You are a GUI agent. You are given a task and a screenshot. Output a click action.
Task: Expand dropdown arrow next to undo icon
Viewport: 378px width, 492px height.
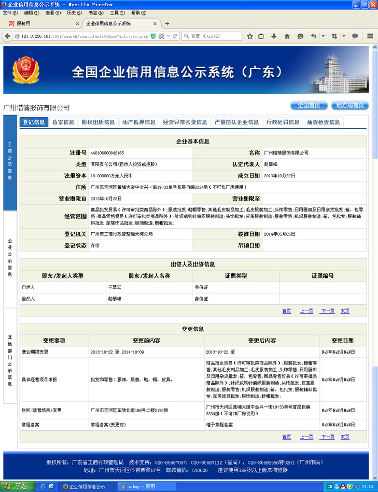point(323,36)
